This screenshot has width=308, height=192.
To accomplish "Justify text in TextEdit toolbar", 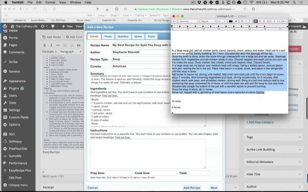I will [268, 21].
